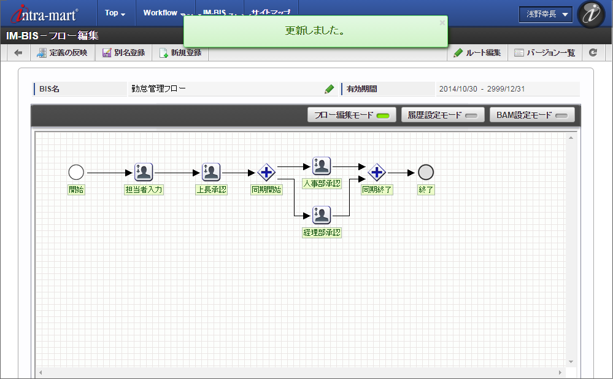The height and width of the screenshot is (379, 613).
Task: Click the 同期終了 label
Action: (377, 189)
